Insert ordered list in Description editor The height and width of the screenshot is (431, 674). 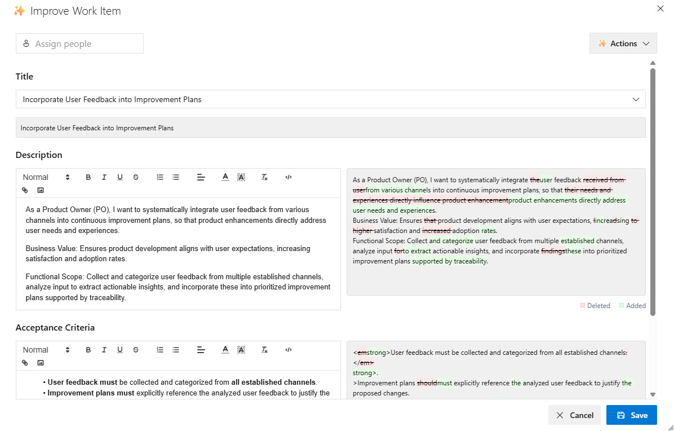pyautogui.click(x=160, y=177)
